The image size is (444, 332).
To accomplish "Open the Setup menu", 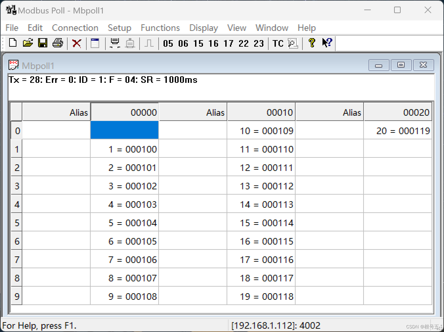I will (x=120, y=28).
